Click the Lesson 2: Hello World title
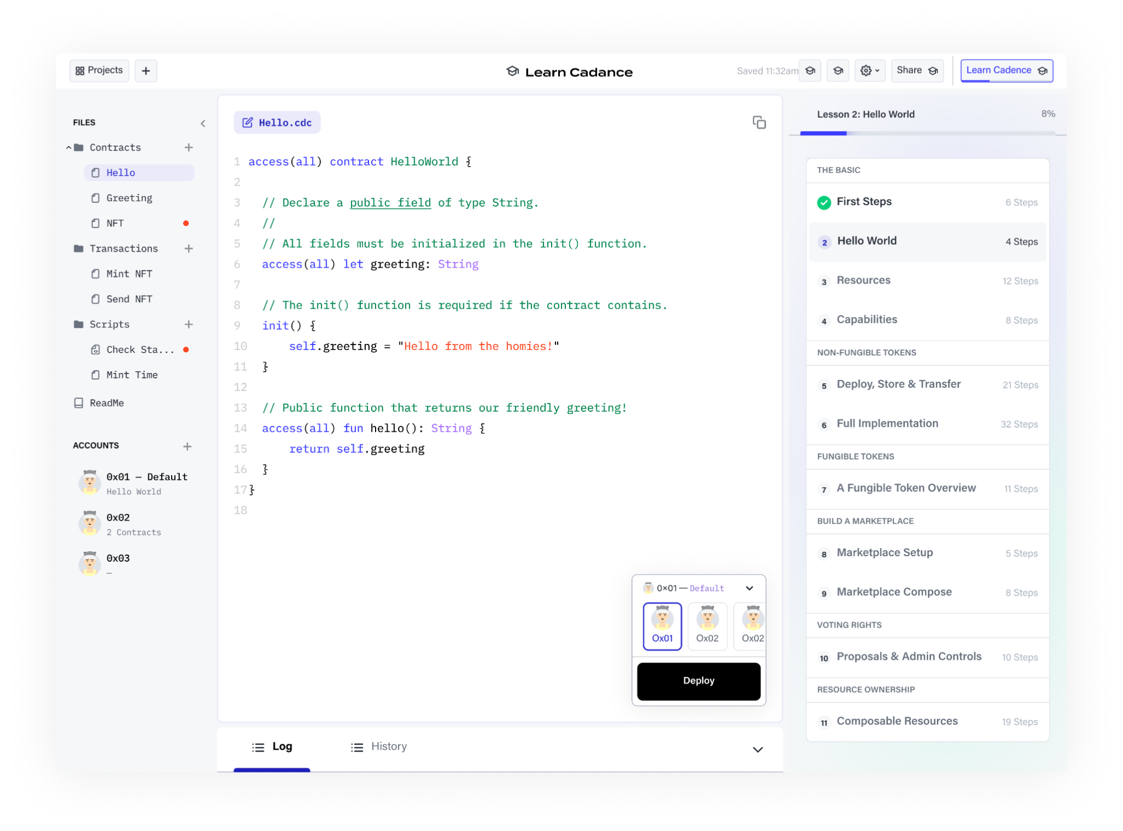This screenshot has width=1123, height=831. [866, 115]
